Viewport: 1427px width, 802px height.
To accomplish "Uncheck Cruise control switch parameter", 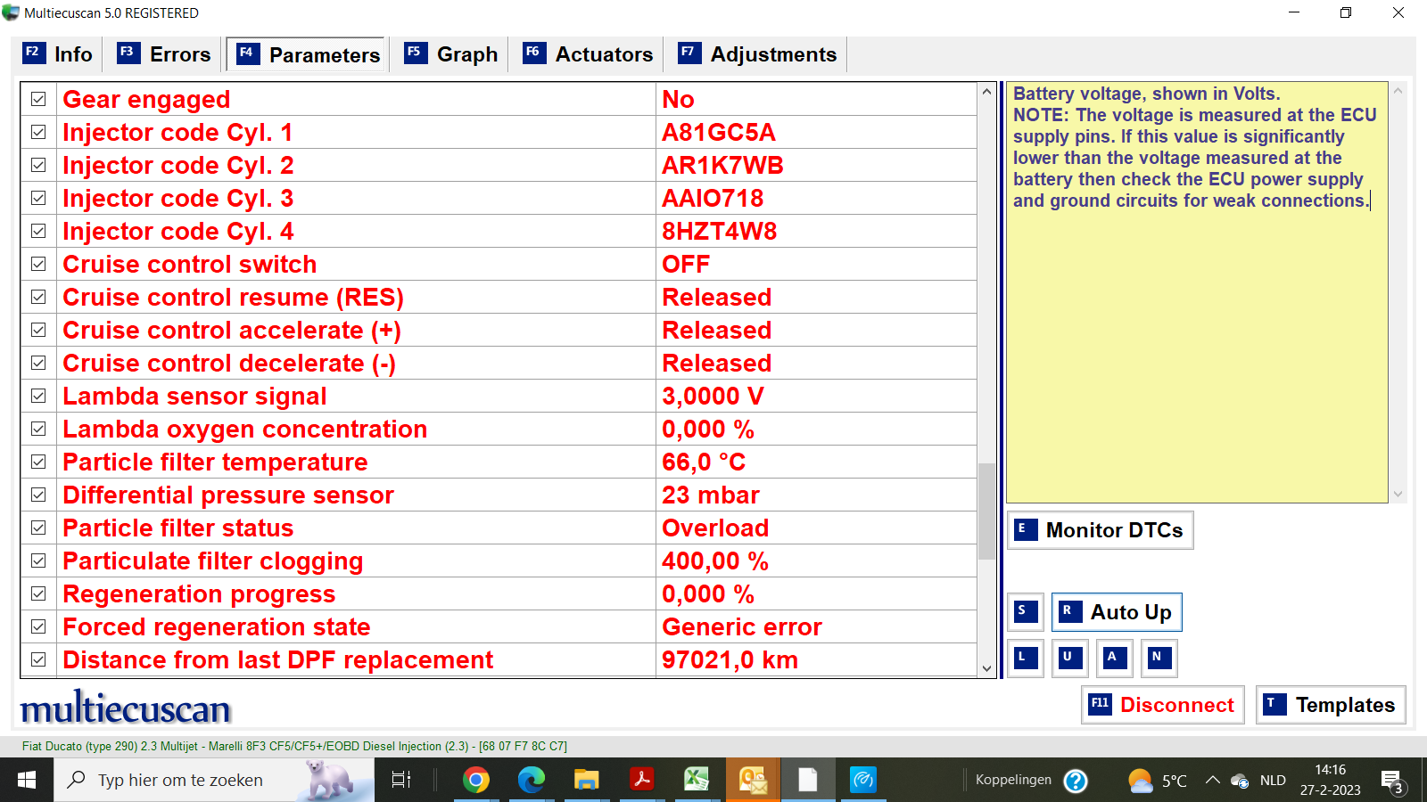I will pos(38,264).
